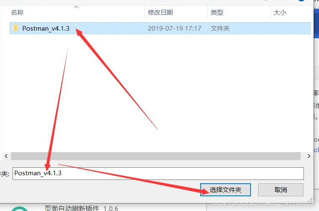This screenshot has height=211, width=319.
Task: Click the horizontal scrollbar track
Action: (156, 156)
